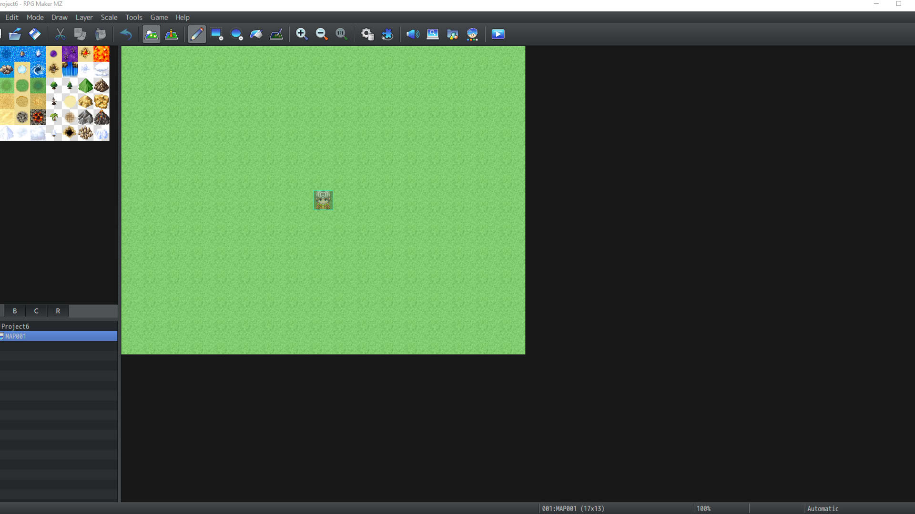The image size is (915, 514).
Task: Click the Cut scissors icon
Action: click(60, 34)
